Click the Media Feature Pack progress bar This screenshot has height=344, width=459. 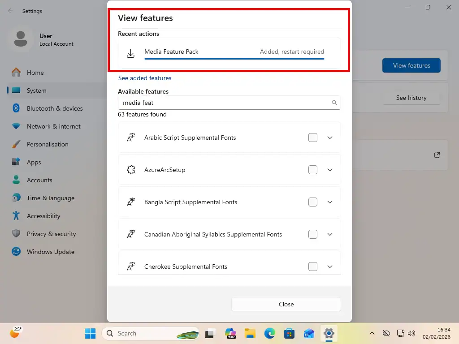(234, 59)
